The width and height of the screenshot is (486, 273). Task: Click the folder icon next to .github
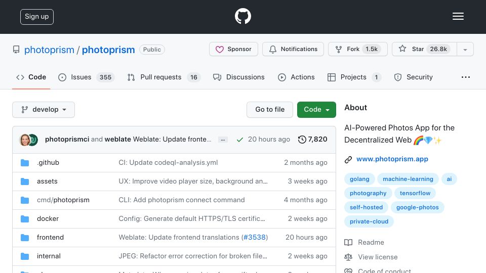(x=25, y=163)
